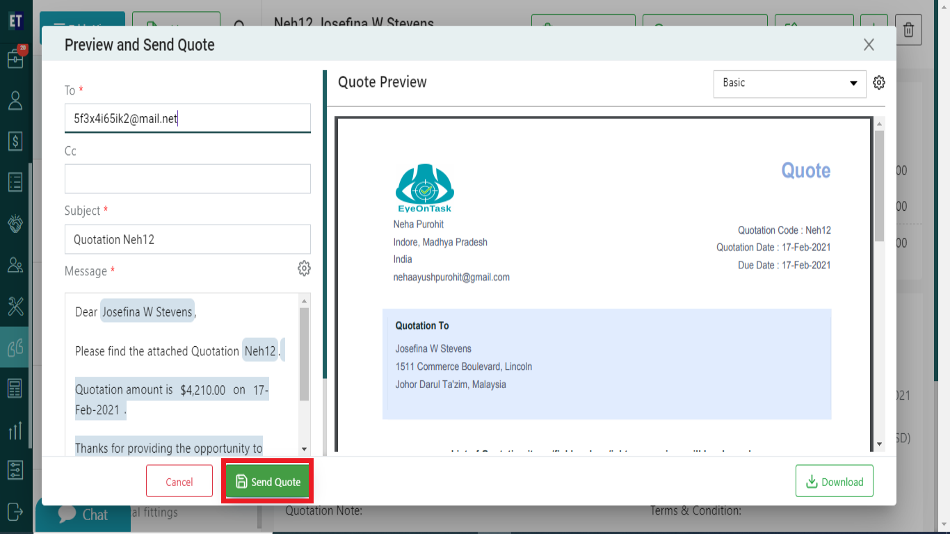This screenshot has height=534, width=950.
Task: Open the quotes icon in sidebar
Action: pos(15,347)
